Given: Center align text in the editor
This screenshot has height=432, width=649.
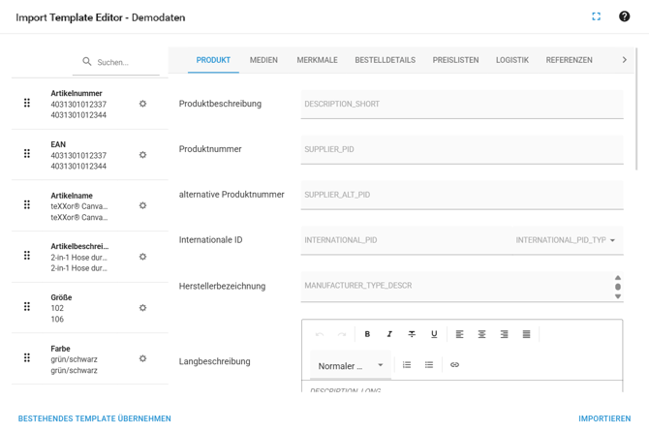Looking at the screenshot, I should pos(481,334).
